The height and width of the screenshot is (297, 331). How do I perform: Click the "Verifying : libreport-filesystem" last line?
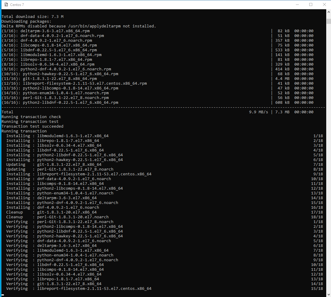click(79, 289)
